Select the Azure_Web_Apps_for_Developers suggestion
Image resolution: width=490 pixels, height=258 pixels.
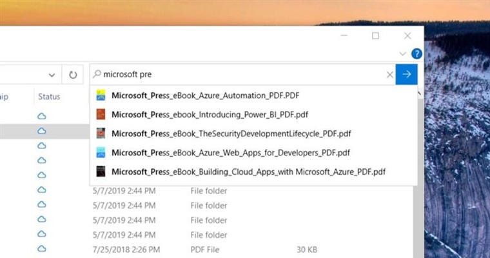click(x=230, y=153)
